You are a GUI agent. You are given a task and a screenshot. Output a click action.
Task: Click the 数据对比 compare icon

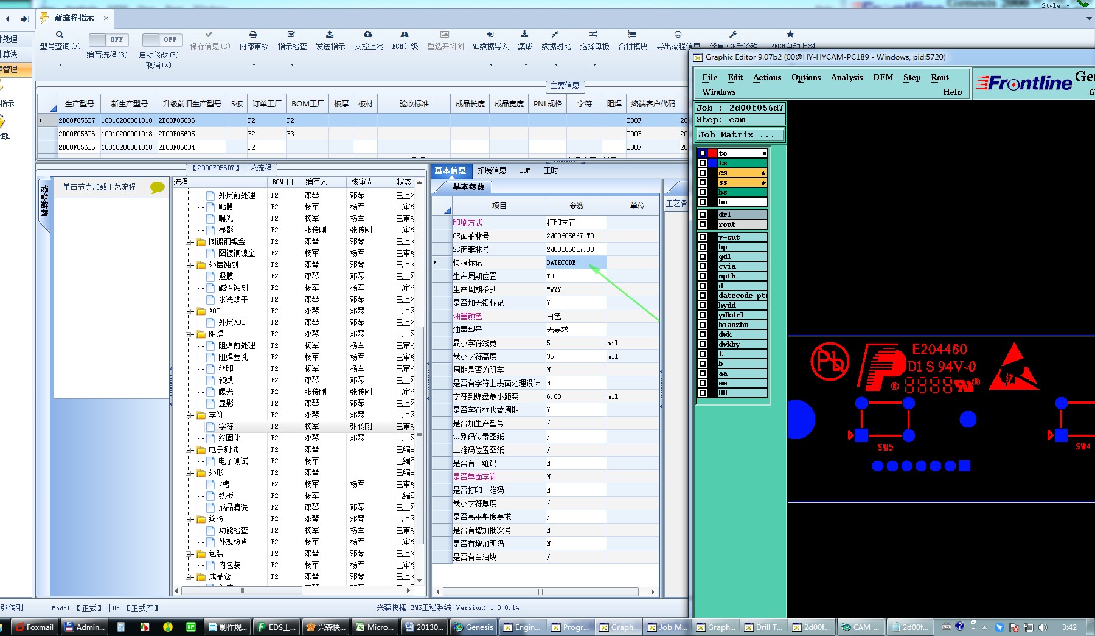(555, 35)
